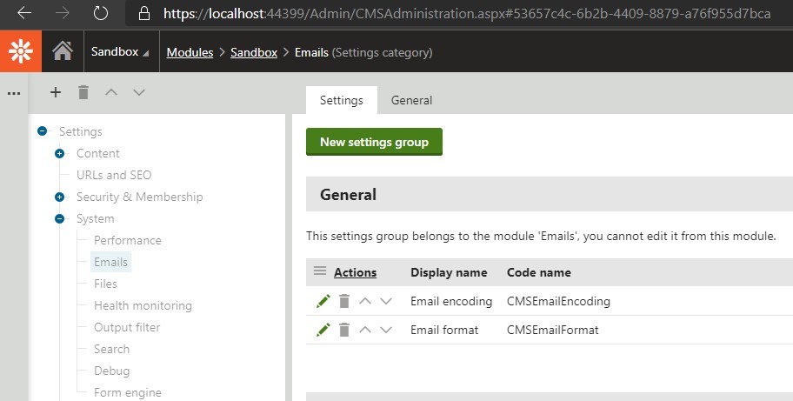Click the General group heading
Screen dimensions: 793x401
(x=348, y=195)
